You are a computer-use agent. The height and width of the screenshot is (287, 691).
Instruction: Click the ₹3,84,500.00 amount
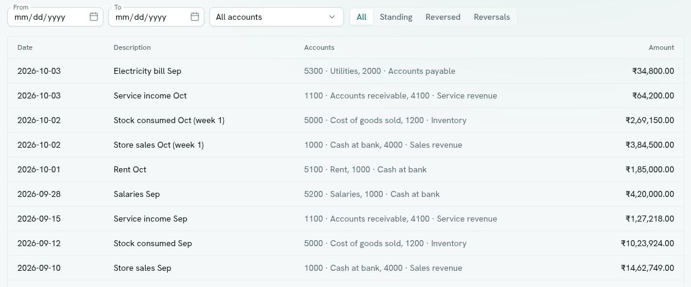tap(650, 145)
